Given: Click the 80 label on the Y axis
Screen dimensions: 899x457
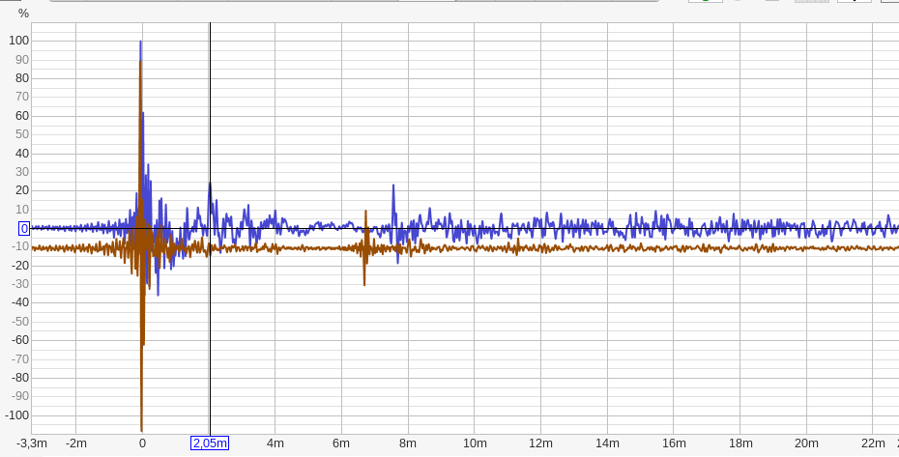Looking at the screenshot, I should tap(22, 78).
